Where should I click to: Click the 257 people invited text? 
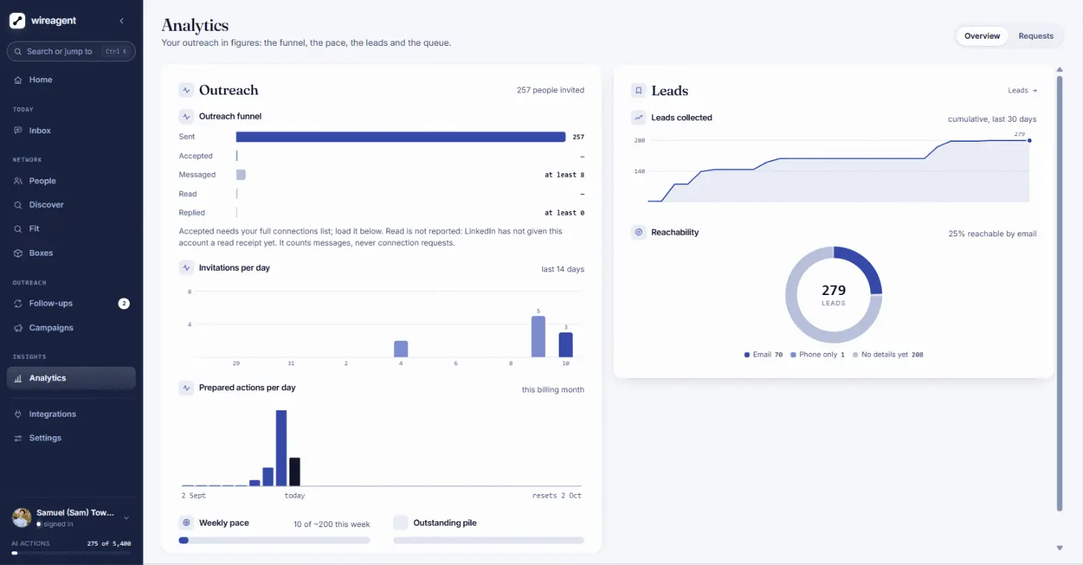point(550,90)
